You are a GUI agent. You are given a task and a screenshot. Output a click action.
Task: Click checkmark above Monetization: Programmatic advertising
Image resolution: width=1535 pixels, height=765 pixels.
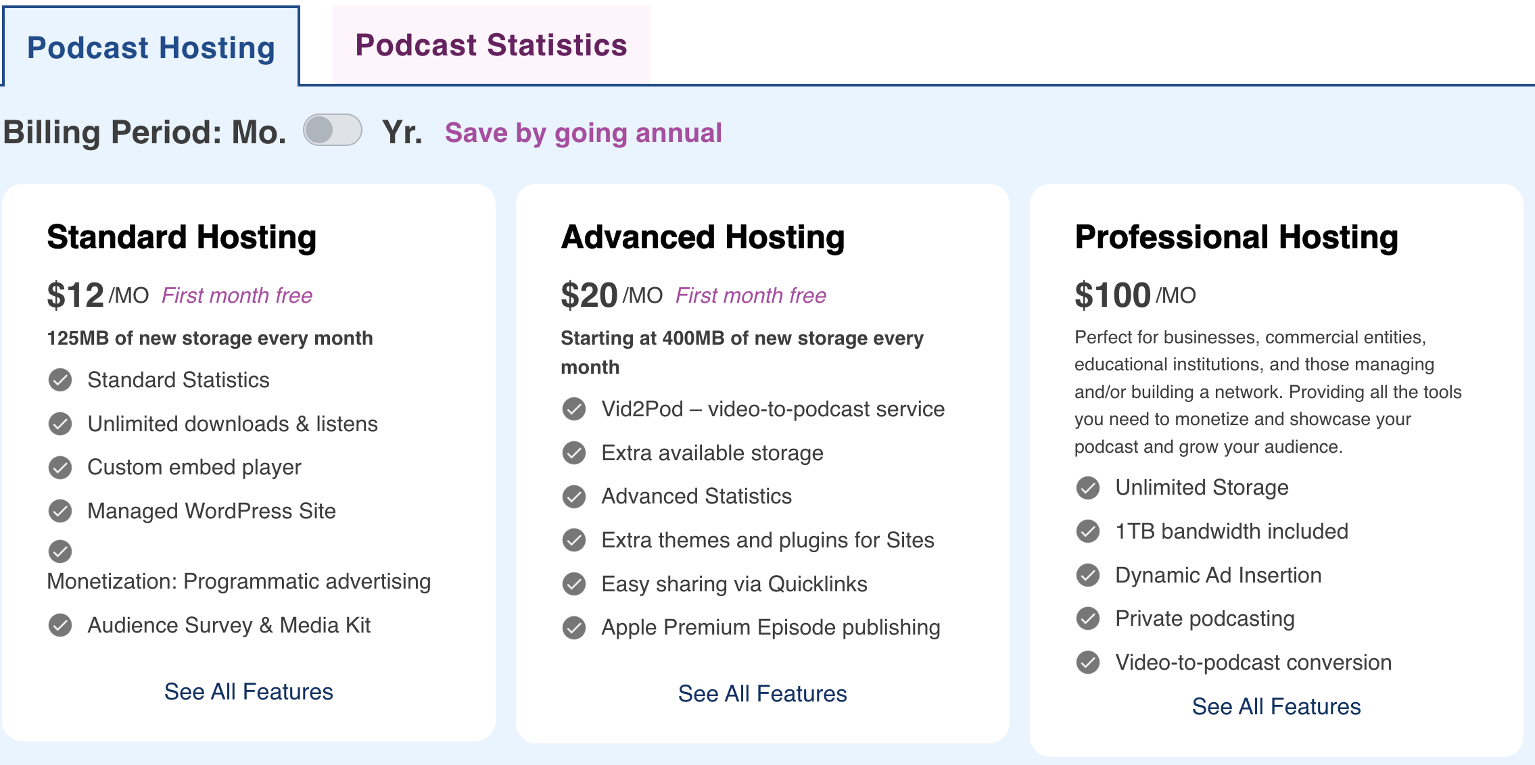(60, 551)
